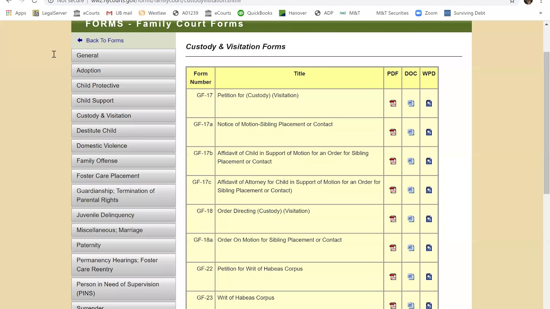Open the GF-17a DOC file icon
The image size is (550, 309).
[411, 132]
